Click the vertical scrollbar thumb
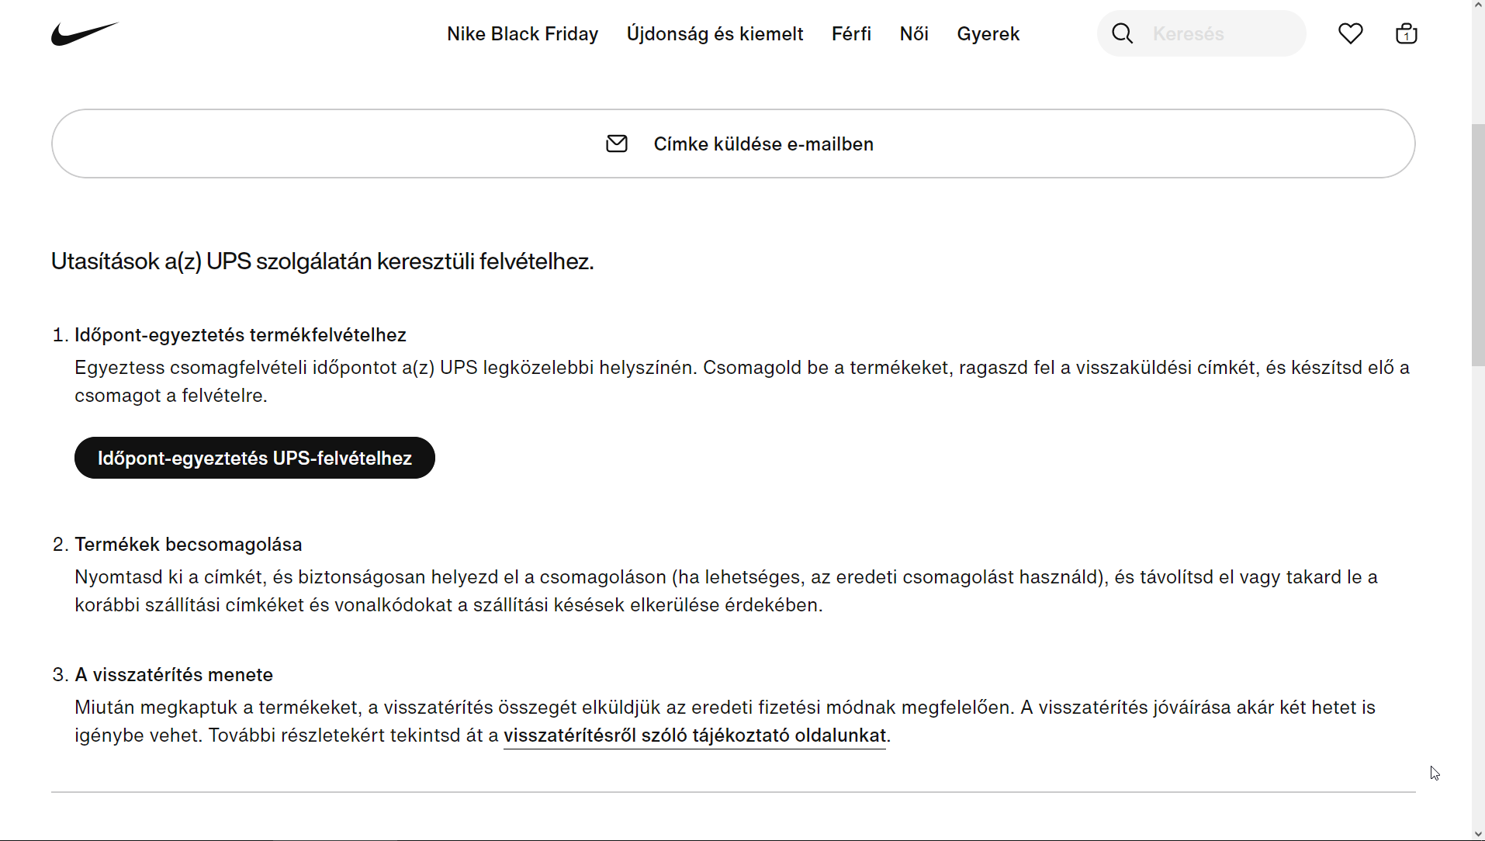This screenshot has width=1485, height=841. coord(1478,244)
